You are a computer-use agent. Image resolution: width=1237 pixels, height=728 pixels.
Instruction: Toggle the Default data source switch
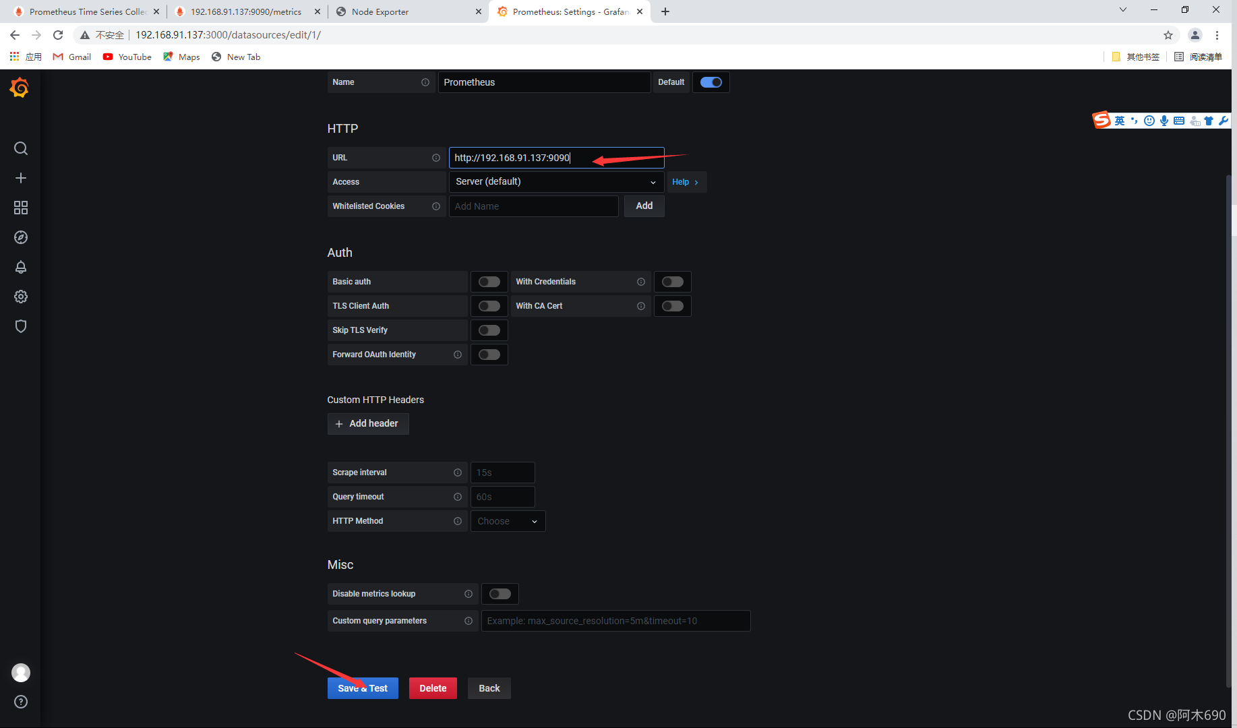[x=711, y=82]
